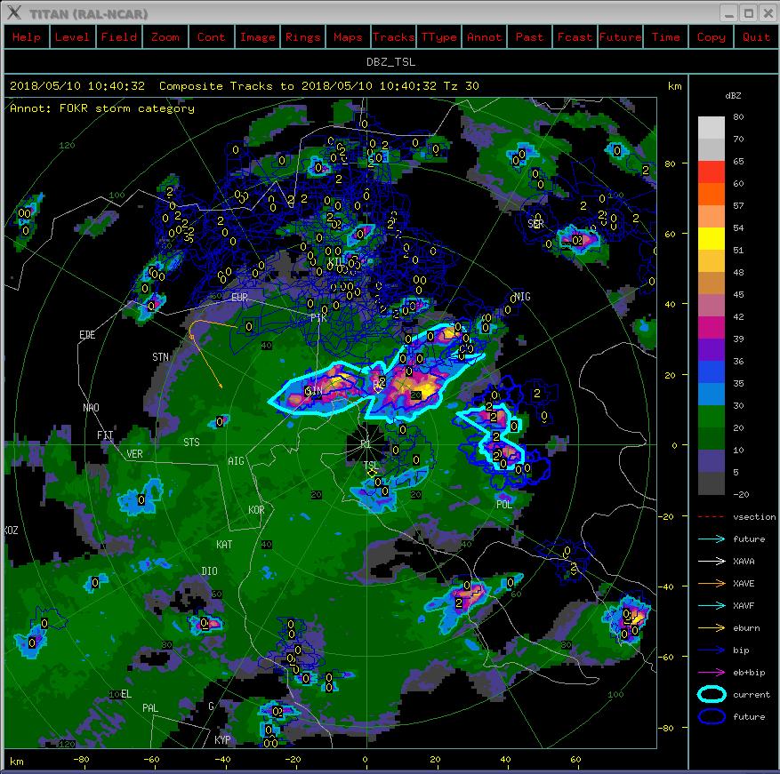The height and width of the screenshot is (774, 780).
Task: Click the cyan current storm outline icon
Action: pos(712,694)
